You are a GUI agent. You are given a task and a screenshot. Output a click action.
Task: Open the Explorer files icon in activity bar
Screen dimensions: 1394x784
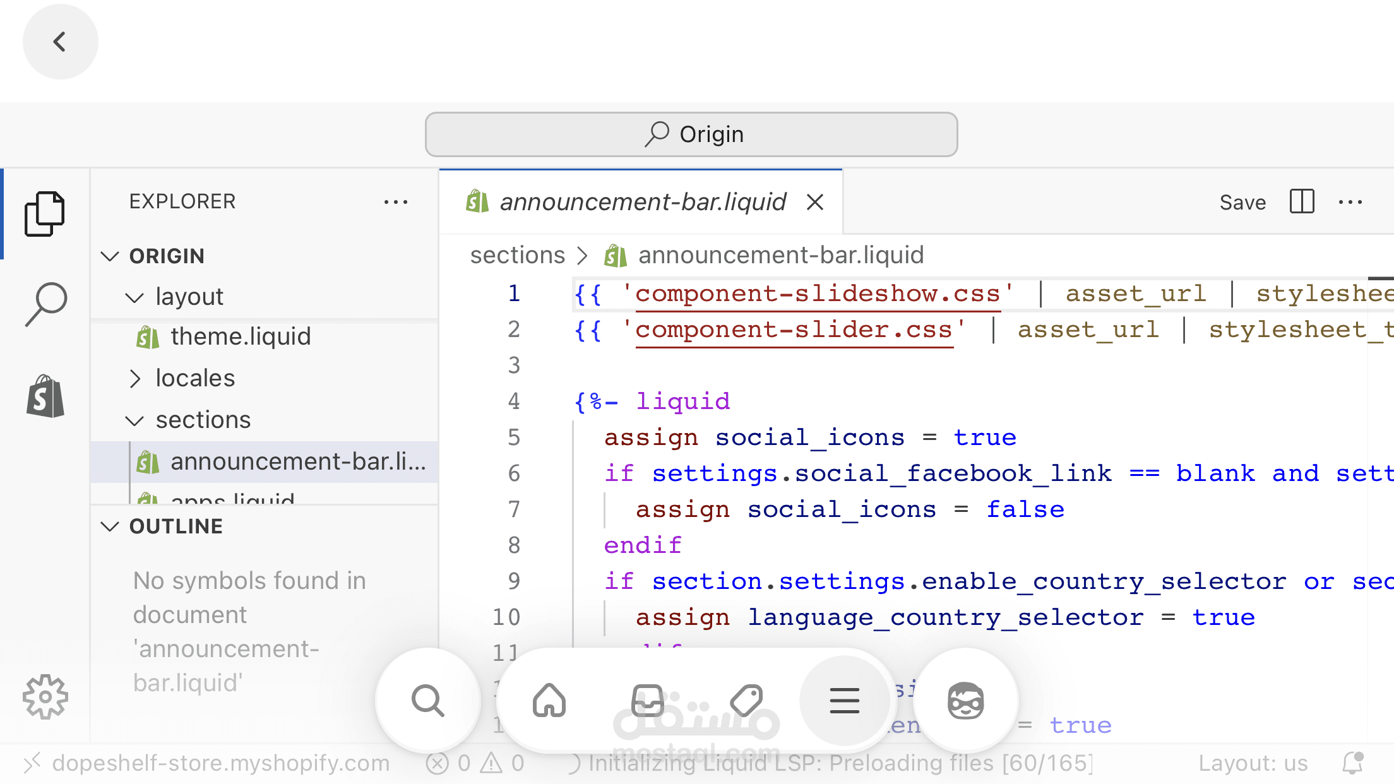tap(44, 213)
